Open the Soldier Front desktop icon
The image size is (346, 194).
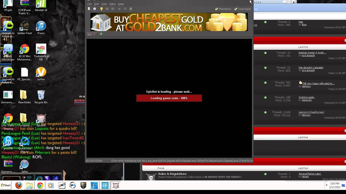click(x=25, y=28)
